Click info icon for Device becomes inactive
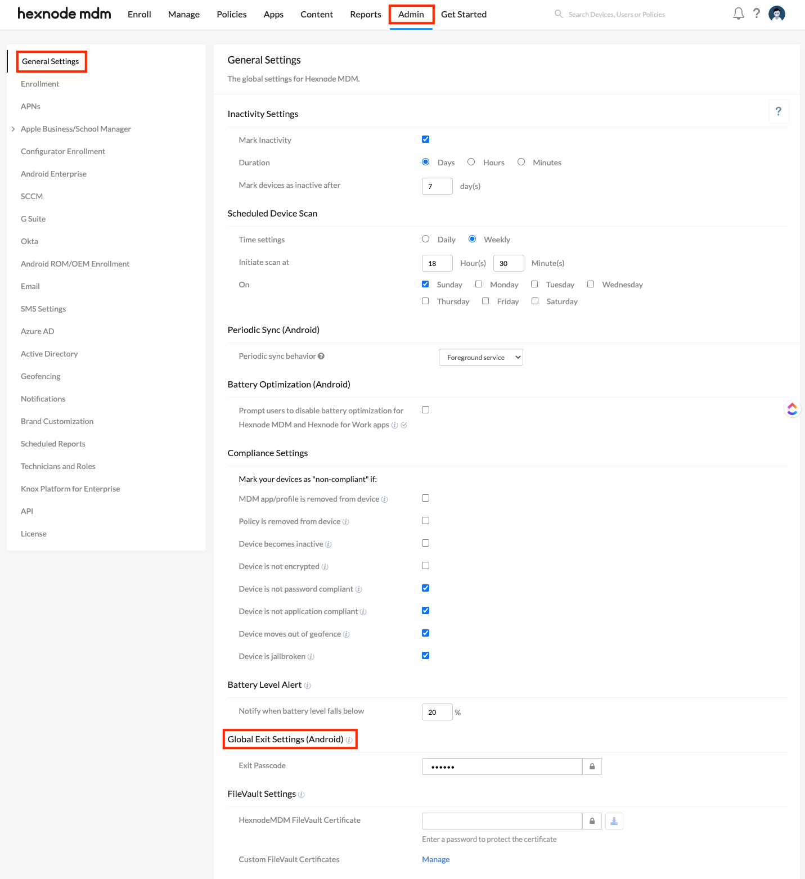The height and width of the screenshot is (879, 805). point(329,544)
